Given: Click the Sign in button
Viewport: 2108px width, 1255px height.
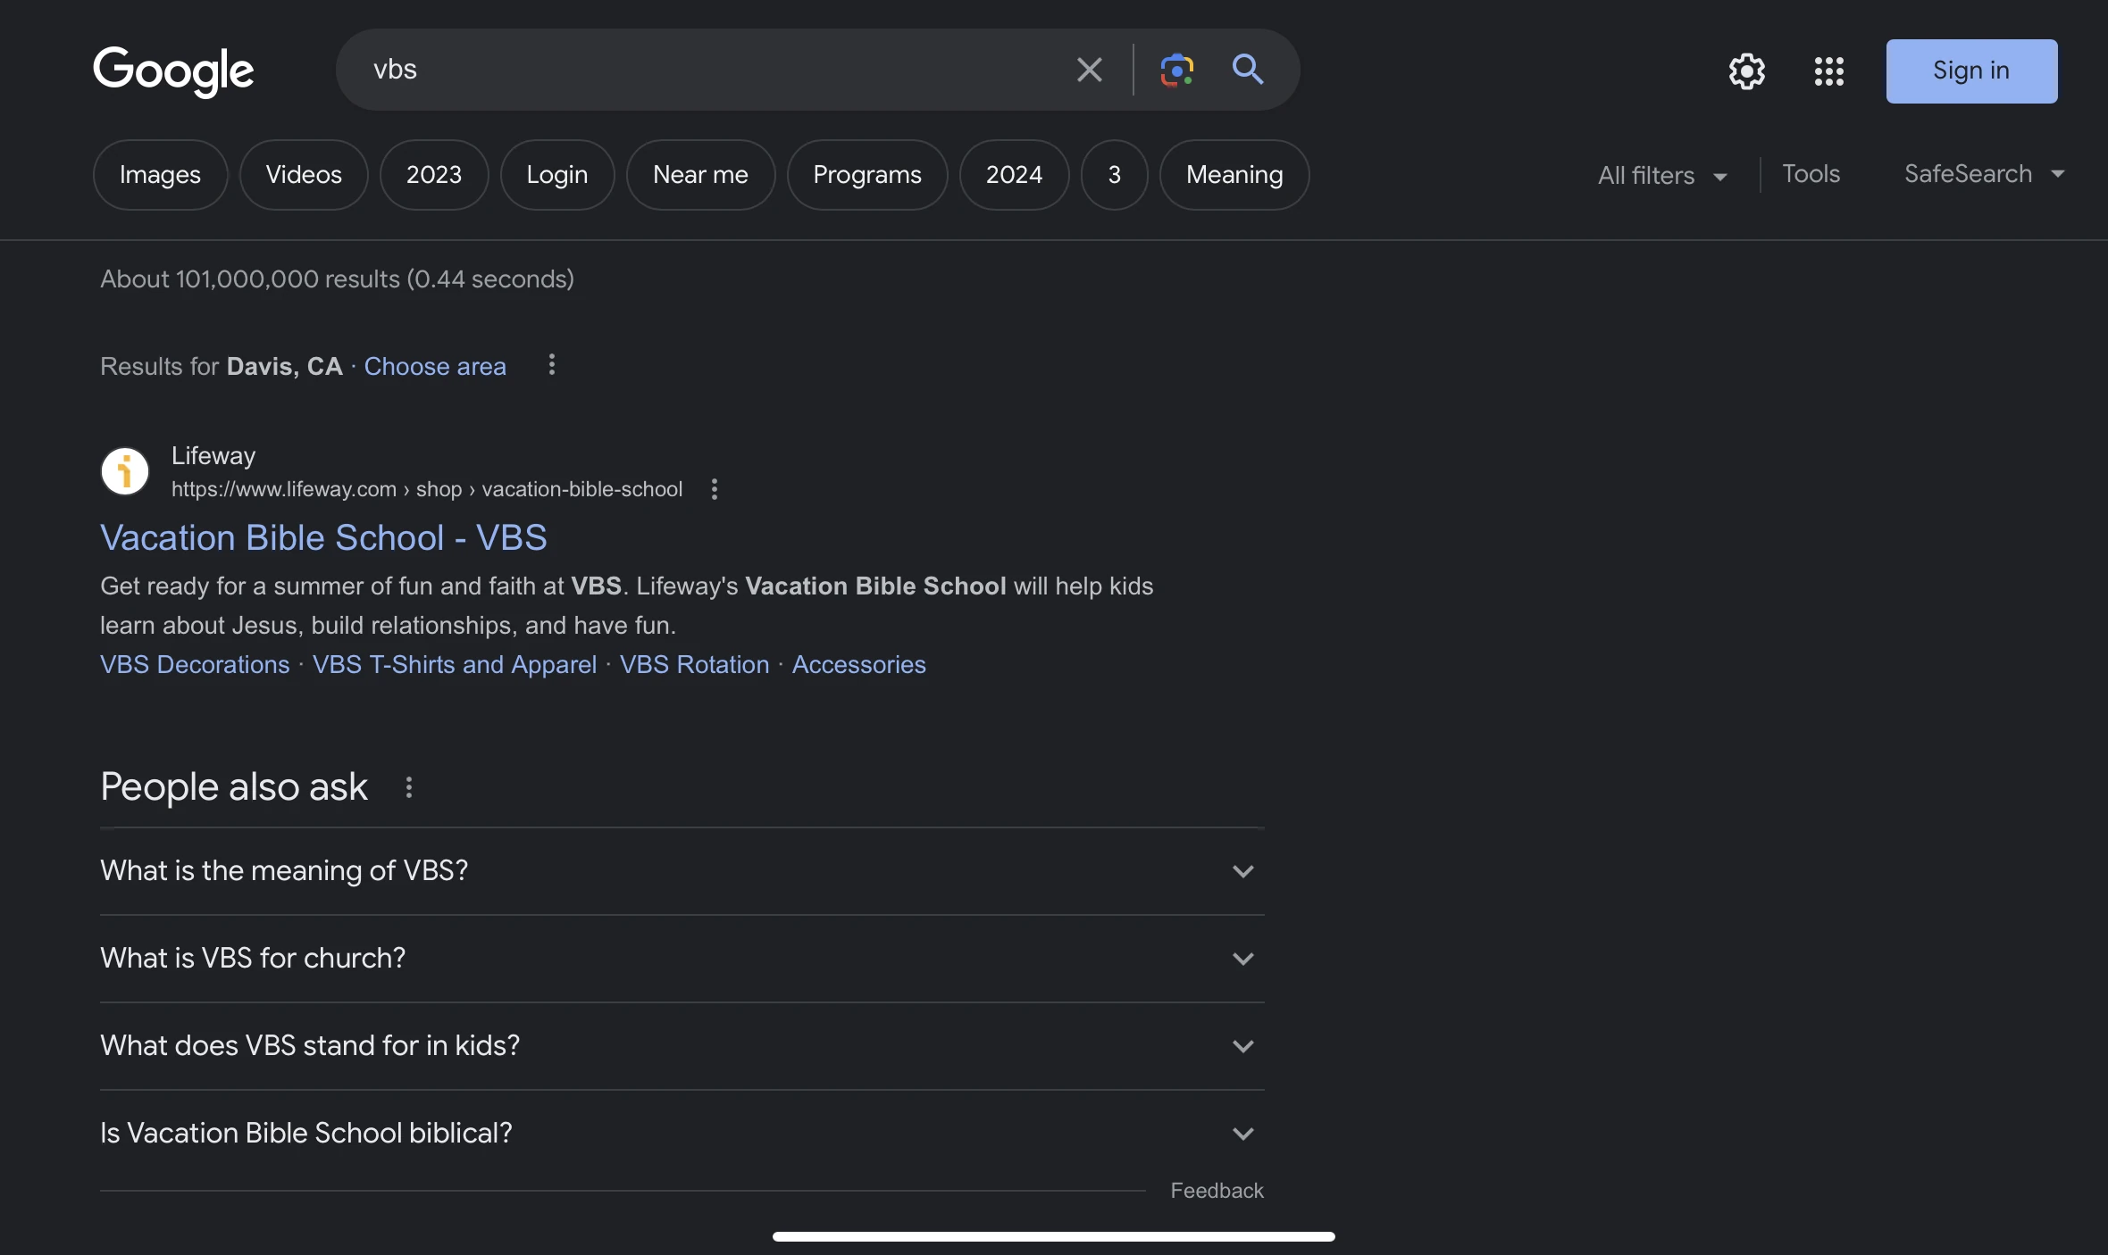Looking at the screenshot, I should pyautogui.click(x=1971, y=71).
